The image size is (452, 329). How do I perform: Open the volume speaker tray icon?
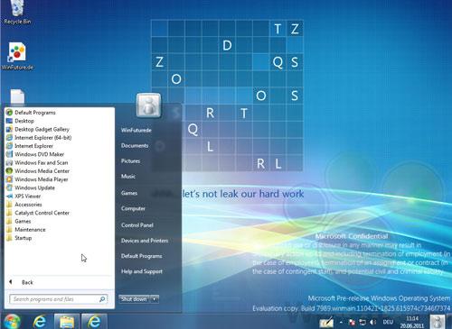pyautogui.click(x=372, y=323)
